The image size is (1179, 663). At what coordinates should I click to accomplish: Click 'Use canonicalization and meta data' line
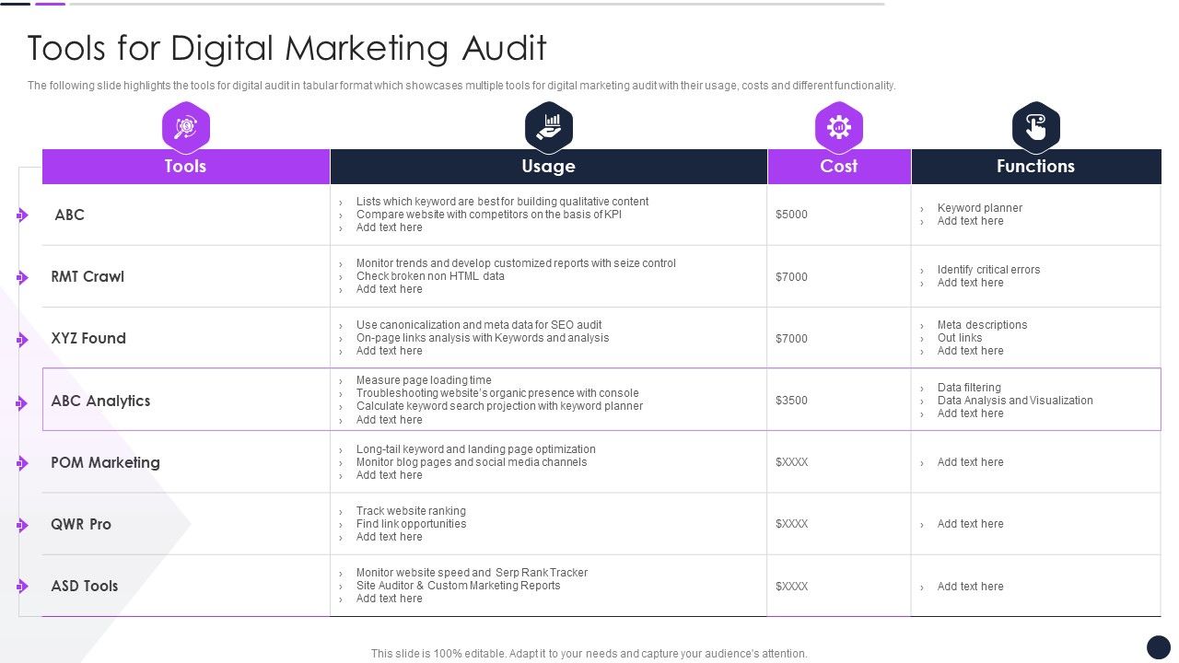pyautogui.click(x=479, y=325)
